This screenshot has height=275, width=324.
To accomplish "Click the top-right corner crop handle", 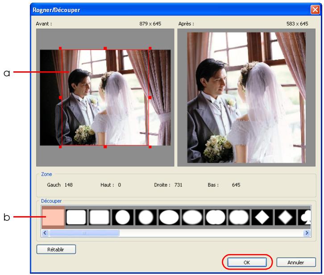I will point(150,48).
